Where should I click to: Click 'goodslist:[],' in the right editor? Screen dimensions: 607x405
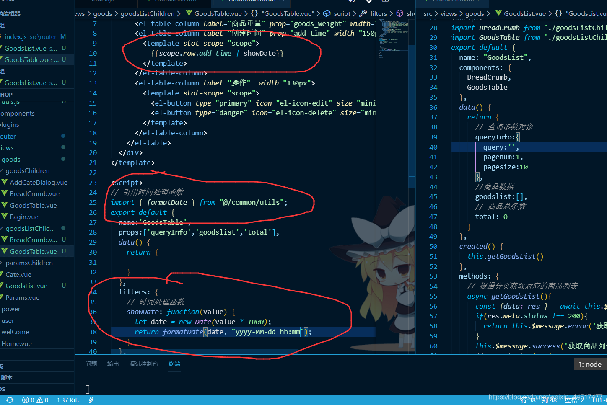point(501,196)
